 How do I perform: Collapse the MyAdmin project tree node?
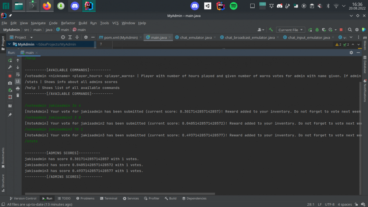click(9, 44)
